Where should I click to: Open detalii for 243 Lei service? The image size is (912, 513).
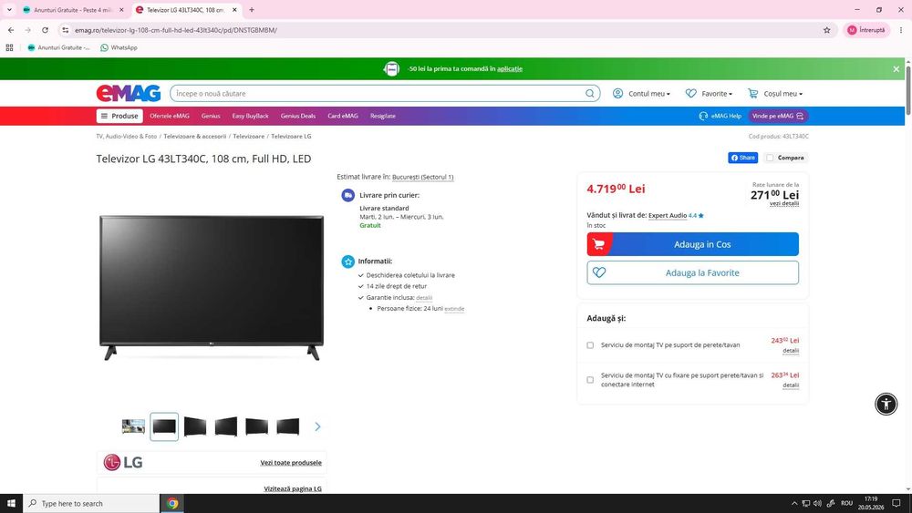[791, 350]
